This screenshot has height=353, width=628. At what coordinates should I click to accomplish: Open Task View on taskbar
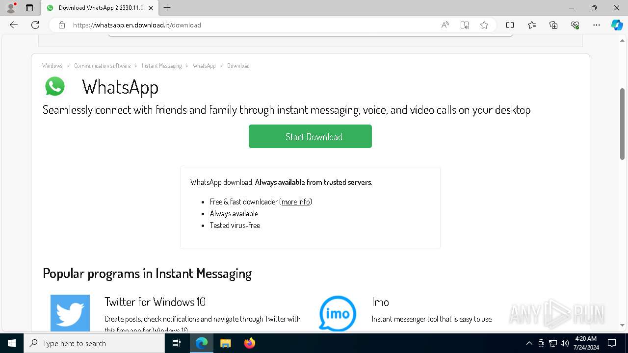pos(177,343)
